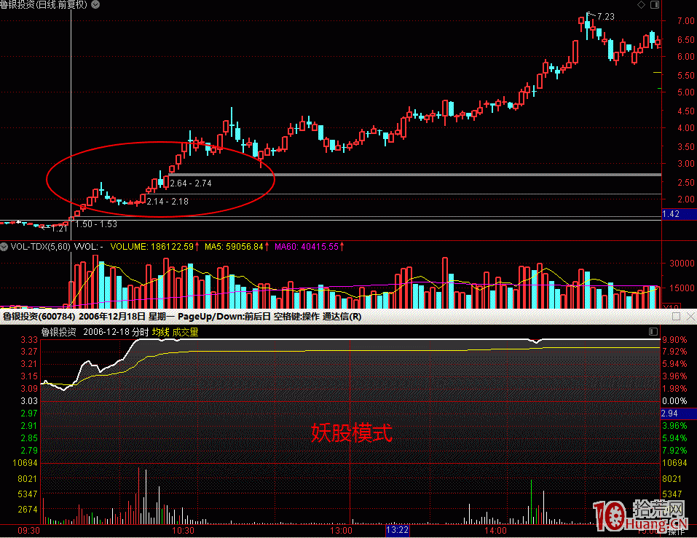The width and height of the screenshot is (697, 538).
Task: Click the highlighted 13:22 time marker
Action: (x=397, y=530)
